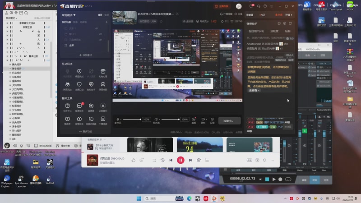Open the 正版音乐 tool
Image resolution: width=361 pixels, height=203 pixels.
(x=103, y=107)
